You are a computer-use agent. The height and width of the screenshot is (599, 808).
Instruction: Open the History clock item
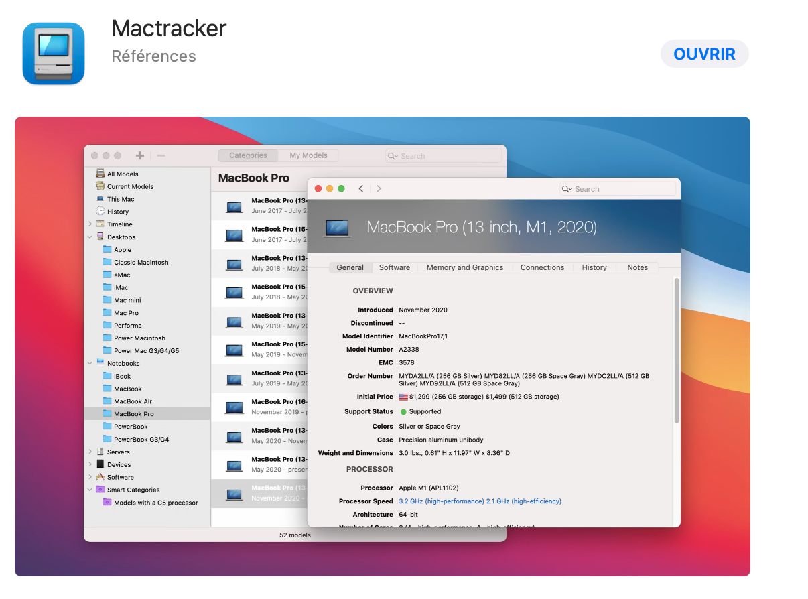pyautogui.click(x=100, y=212)
